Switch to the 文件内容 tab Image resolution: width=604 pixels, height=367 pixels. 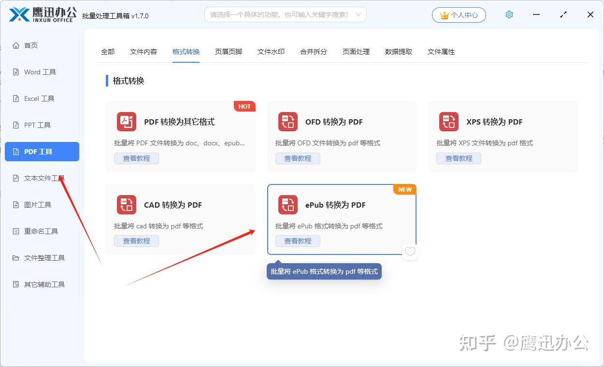(x=144, y=52)
